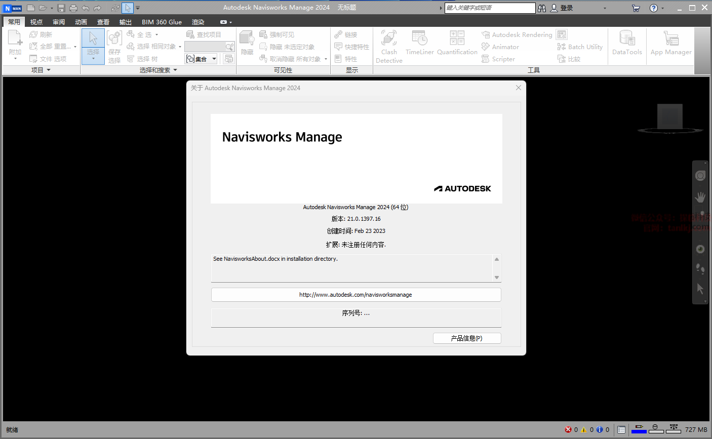Click the Undo arrow in quick access toolbar
This screenshot has width=712, height=439.
(85, 8)
